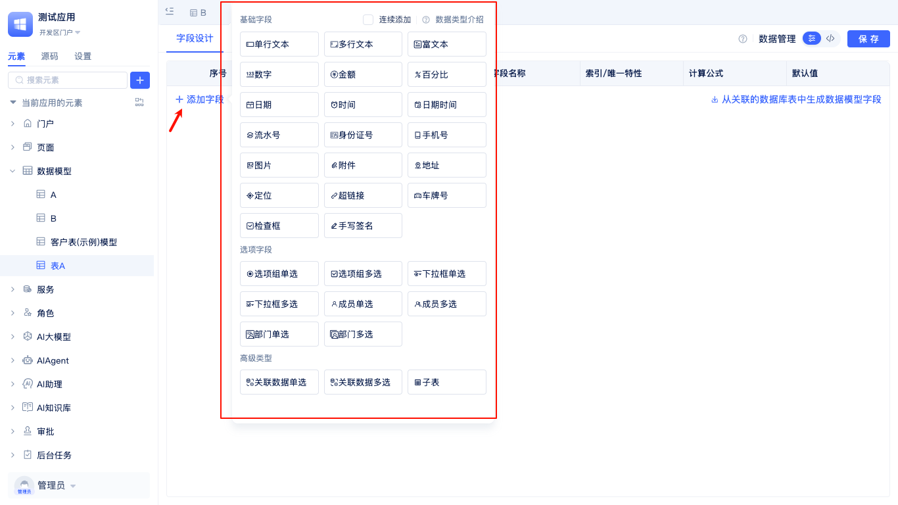Click the element layout icon beside 当前应用的元素
This screenshot has height=505, width=898.
[x=139, y=103]
